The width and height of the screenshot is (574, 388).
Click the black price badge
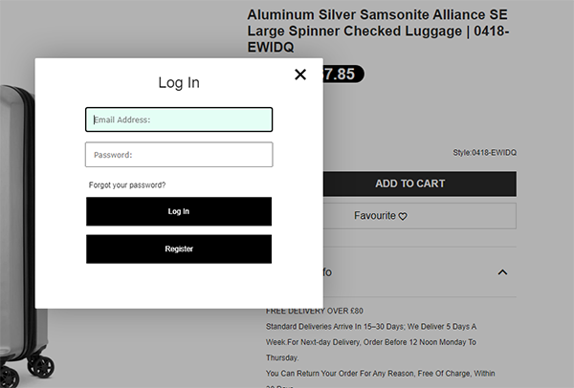(x=343, y=75)
